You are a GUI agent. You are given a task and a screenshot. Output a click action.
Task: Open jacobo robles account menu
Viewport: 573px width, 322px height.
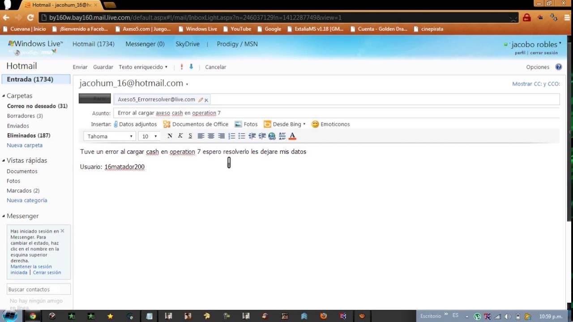(x=536, y=44)
